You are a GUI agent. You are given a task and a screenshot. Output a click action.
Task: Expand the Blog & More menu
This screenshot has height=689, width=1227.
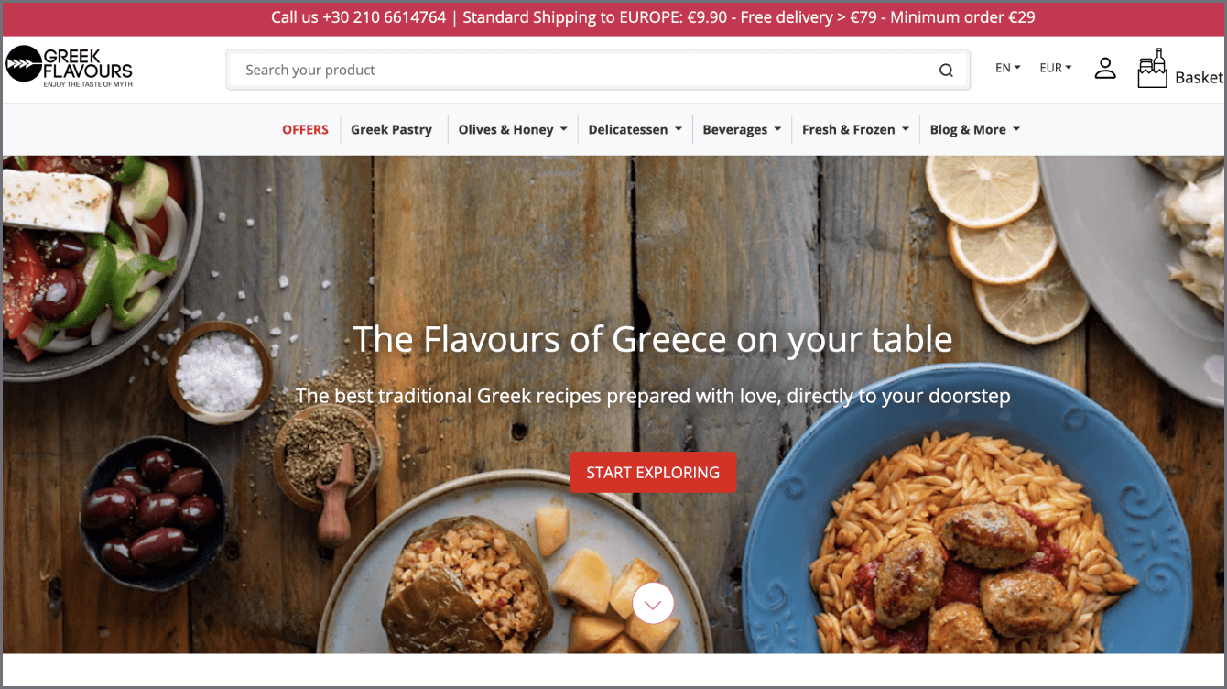click(x=974, y=129)
